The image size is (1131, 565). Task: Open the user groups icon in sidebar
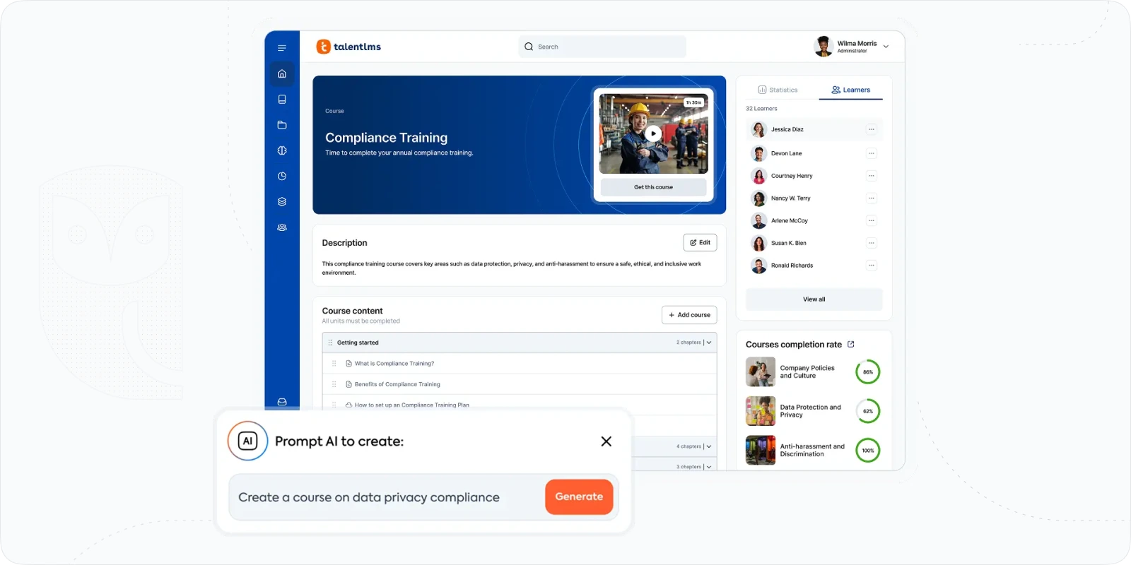click(282, 227)
